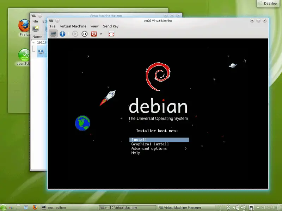Screen dimensions: 282x211
Task: Collapse the 192.168 connection tree row
Action: pyautogui.click(x=33, y=43)
